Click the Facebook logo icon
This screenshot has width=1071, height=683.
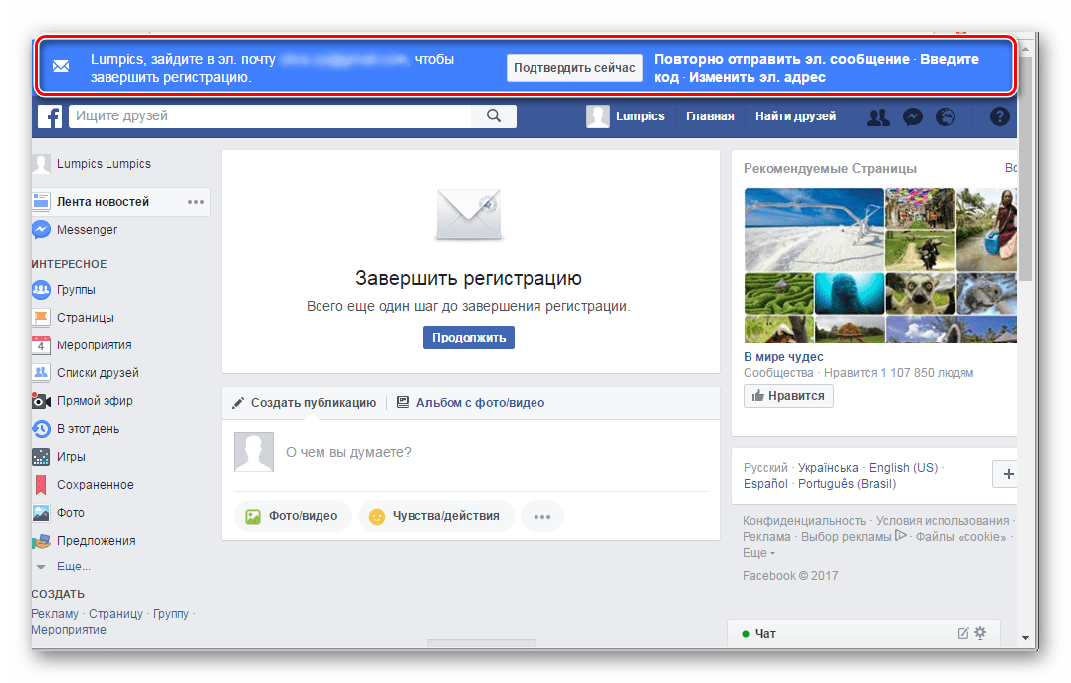pyautogui.click(x=49, y=116)
